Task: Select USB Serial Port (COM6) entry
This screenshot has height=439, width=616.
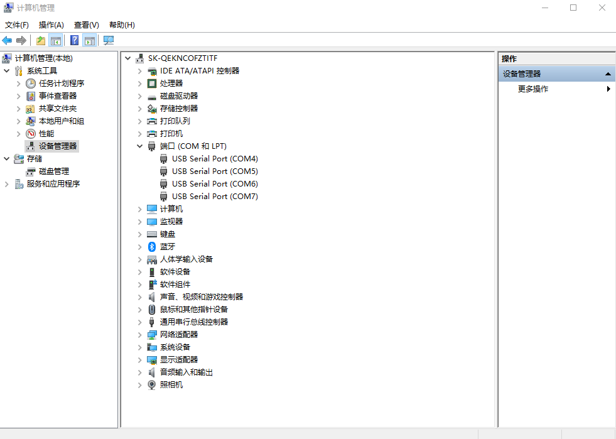Action: pos(215,184)
